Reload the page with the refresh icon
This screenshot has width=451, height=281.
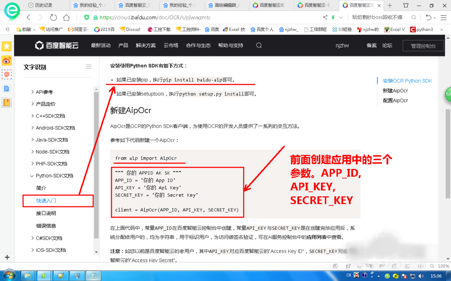coord(54,18)
